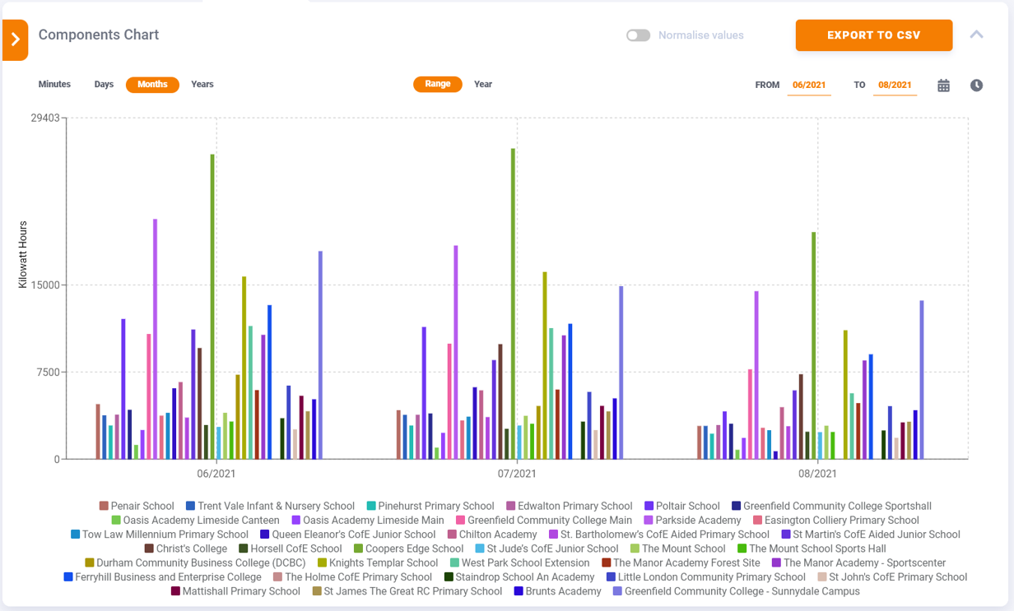The width and height of the screenshot is (1014, 611).
Task: Toggle the Normalise values switch
Action: [638, 35]
